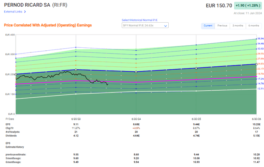Viewport: 264px width, 167px height.
Task: Click the white triangle marker at 6/30/24
Action: 136,72
